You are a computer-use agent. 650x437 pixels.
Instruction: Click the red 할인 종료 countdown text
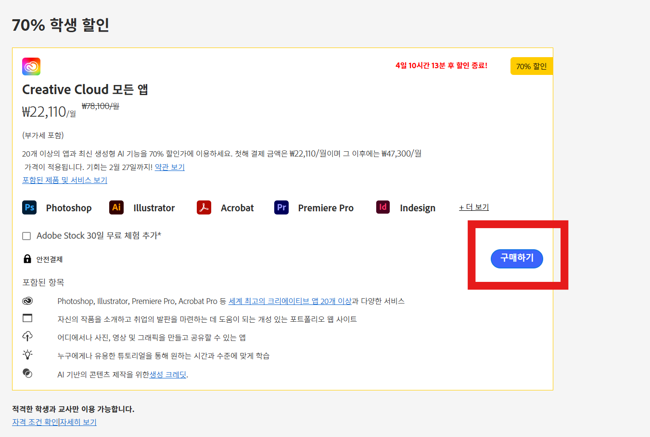point(441,65)
